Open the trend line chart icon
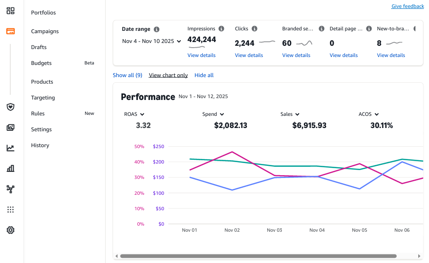 click(10, 148)
